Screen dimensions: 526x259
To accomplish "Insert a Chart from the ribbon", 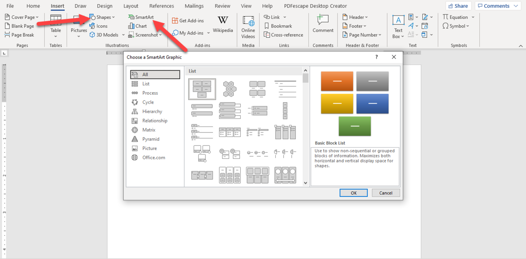I will (137, 26).
